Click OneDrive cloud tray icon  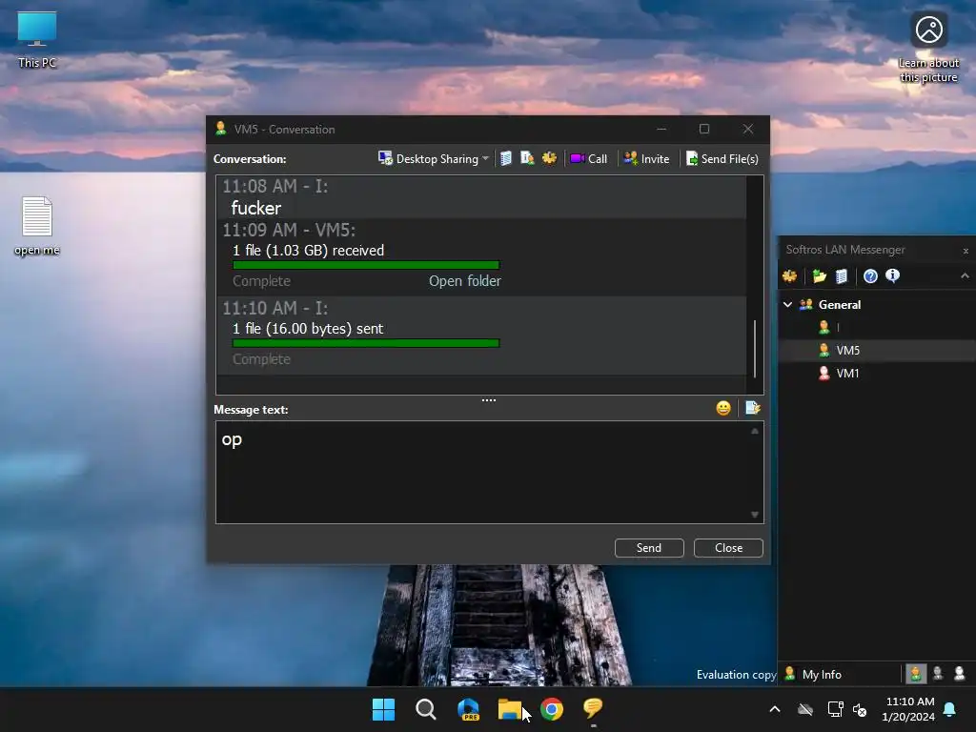(805, 709)
